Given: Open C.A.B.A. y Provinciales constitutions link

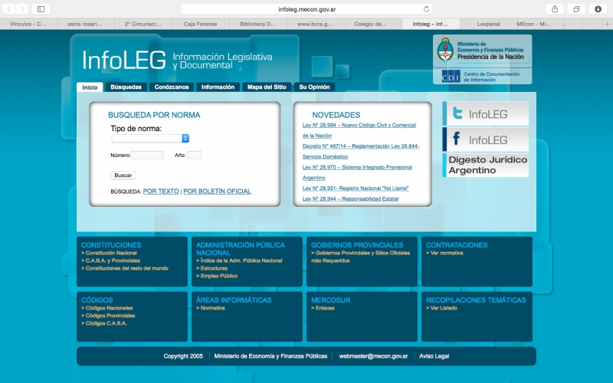Looking at the screenshot, I should point(110,260).
